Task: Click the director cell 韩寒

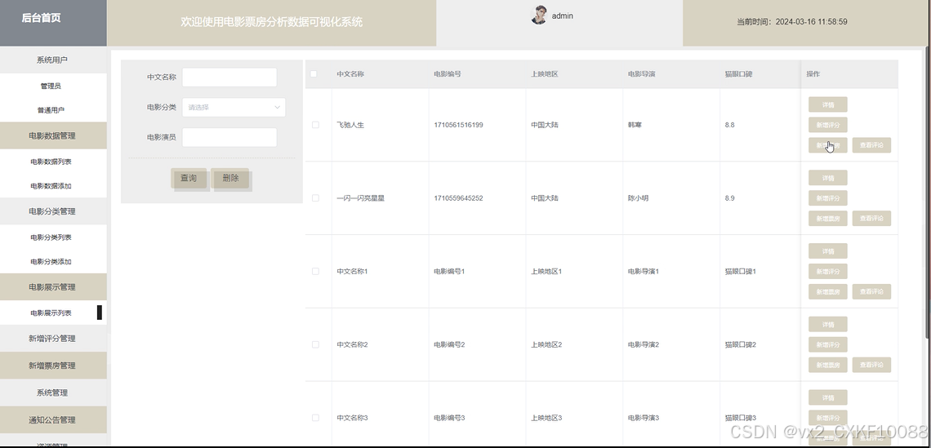Action: [635, 125]
